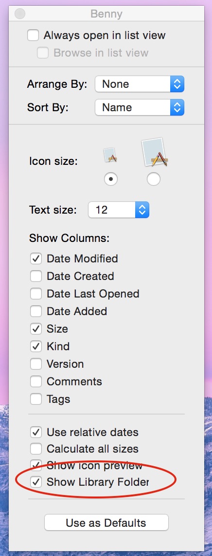Click the Use as Defaults button

106,523
